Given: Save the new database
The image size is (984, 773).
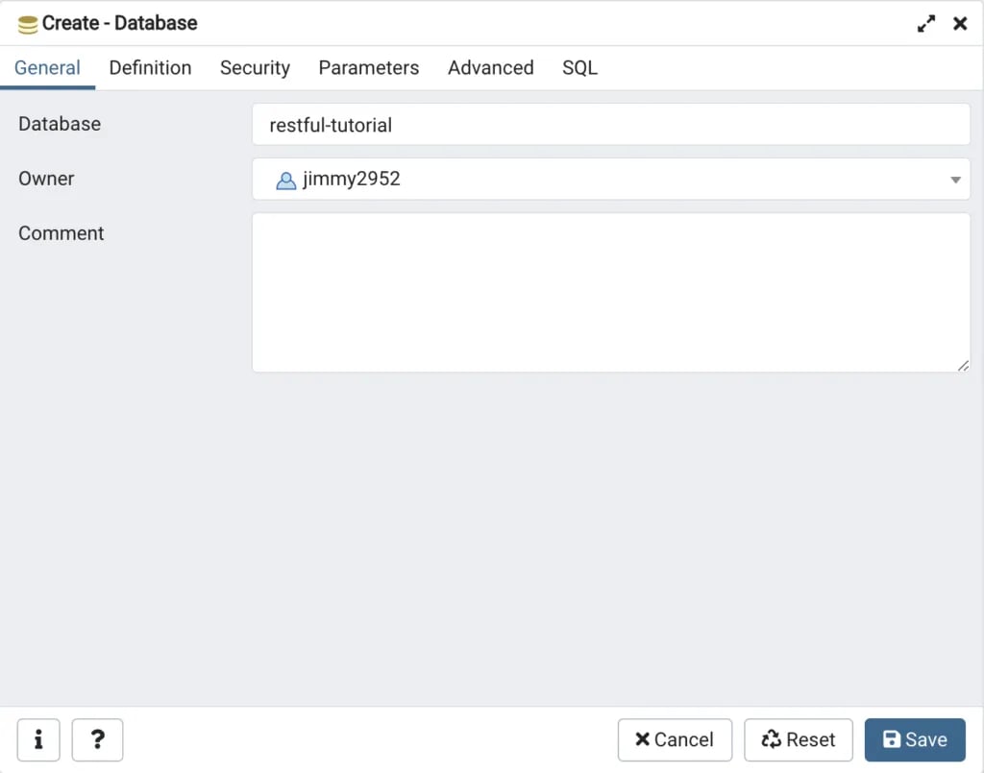Looking at the screenshot, I should click(915, 739).
